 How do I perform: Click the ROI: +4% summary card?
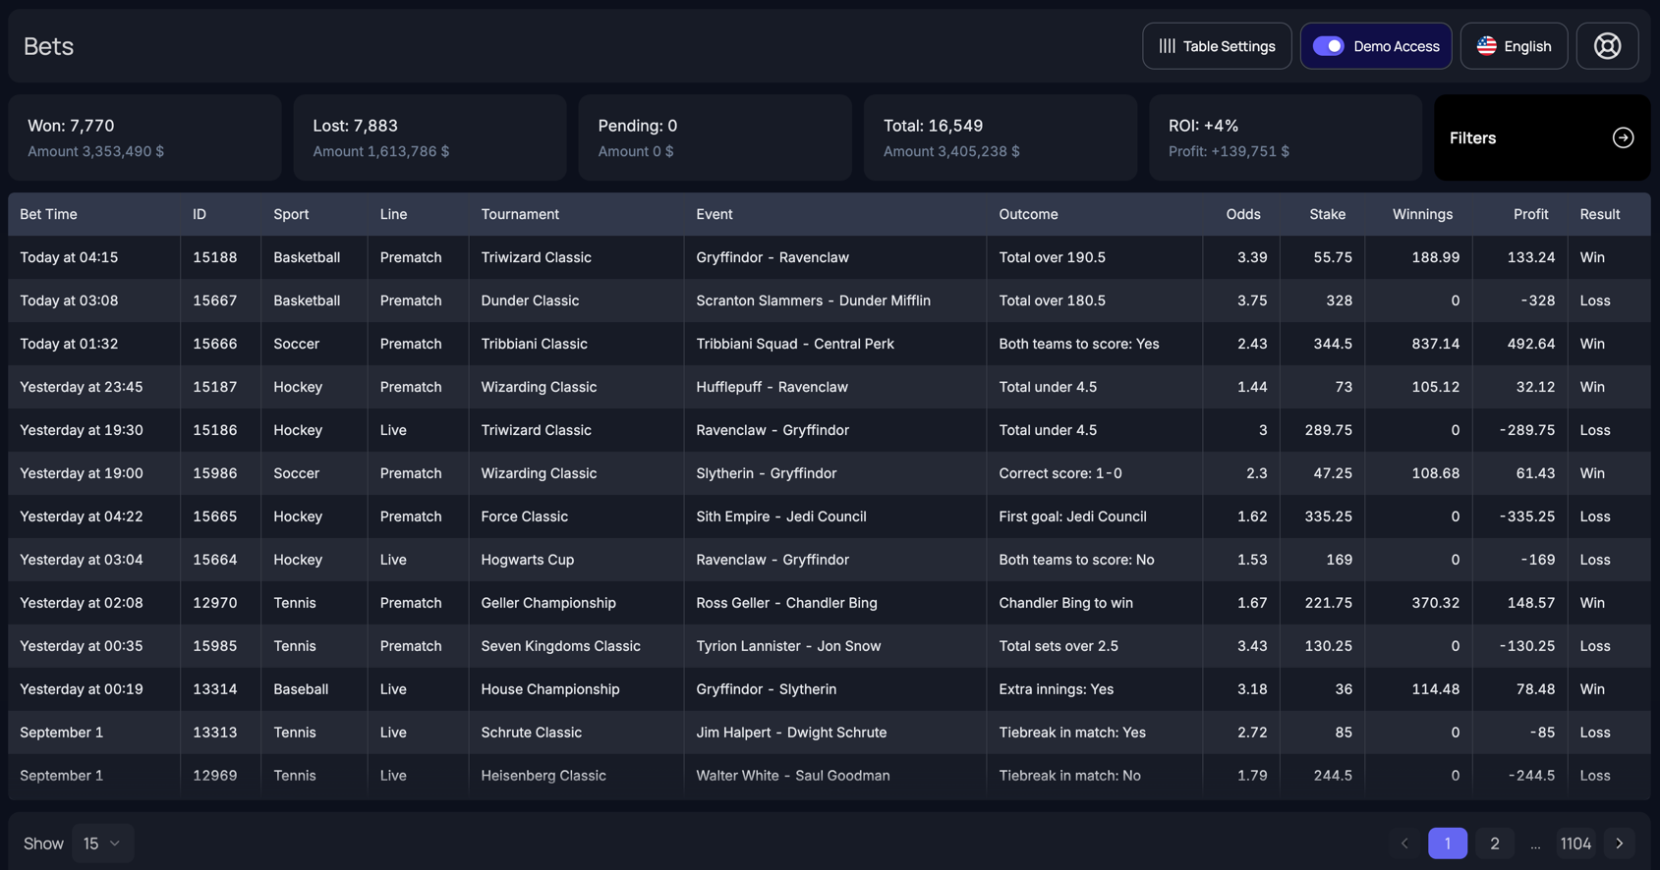pyautogui.click(x=1285, y=137)
